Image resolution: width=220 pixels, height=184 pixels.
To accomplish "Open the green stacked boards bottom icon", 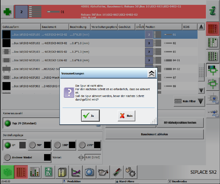I will click(7, 172).
